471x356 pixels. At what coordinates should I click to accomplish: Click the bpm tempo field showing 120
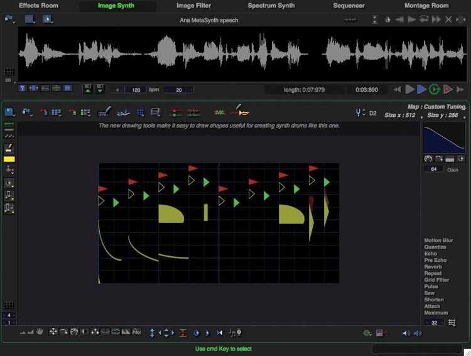[x=136, y=90]
